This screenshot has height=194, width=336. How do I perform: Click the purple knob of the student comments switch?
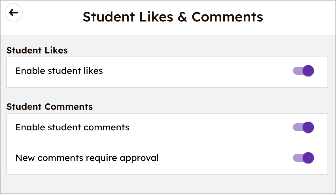(308, 127)
